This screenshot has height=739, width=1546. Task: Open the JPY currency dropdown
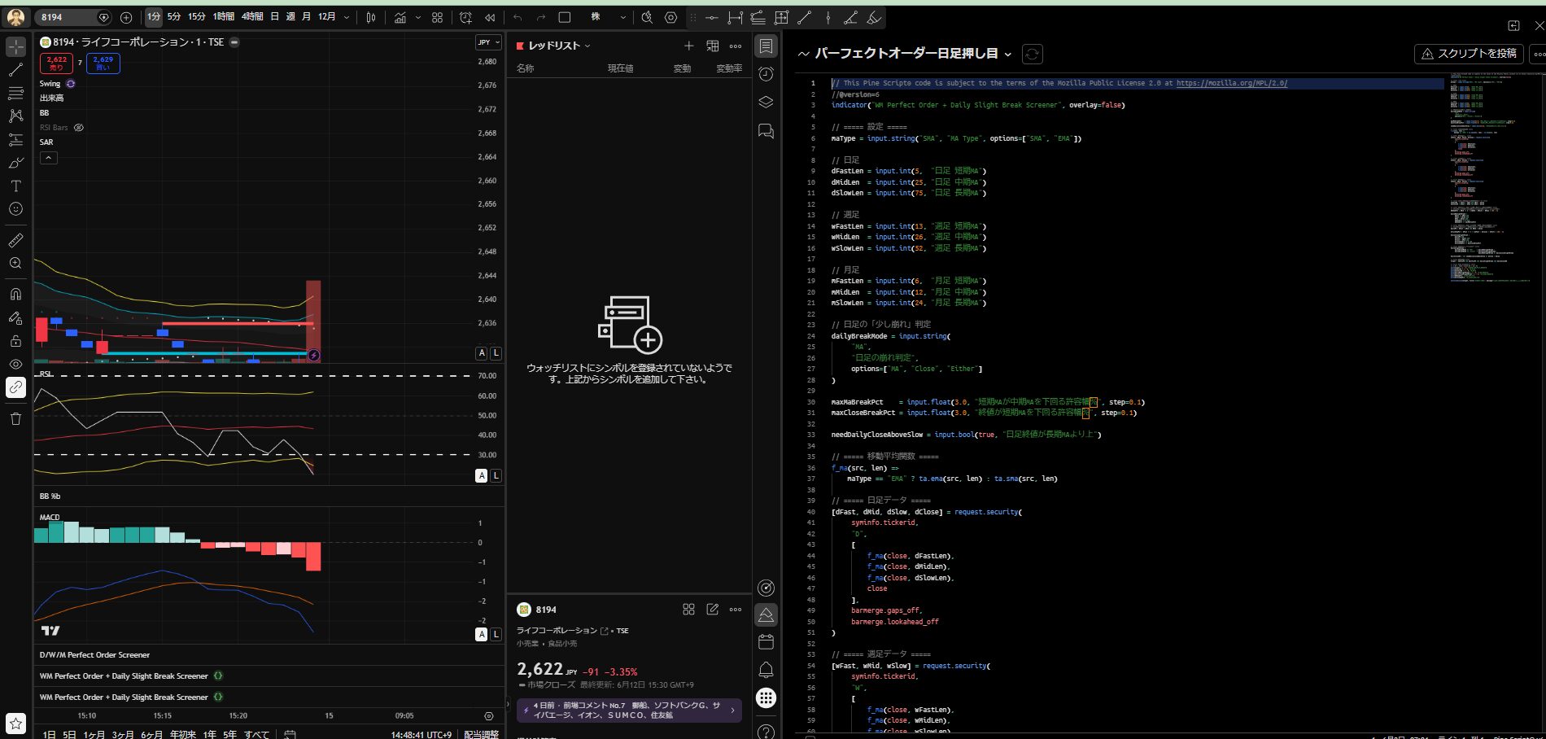[488, 42]
